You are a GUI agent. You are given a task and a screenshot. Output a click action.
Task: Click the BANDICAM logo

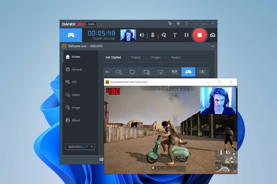pyautogui.click(x=73, y=24)
